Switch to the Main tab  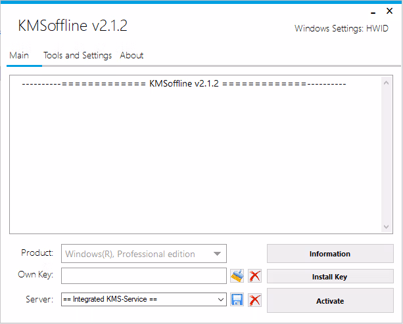(x=19, y=55)
